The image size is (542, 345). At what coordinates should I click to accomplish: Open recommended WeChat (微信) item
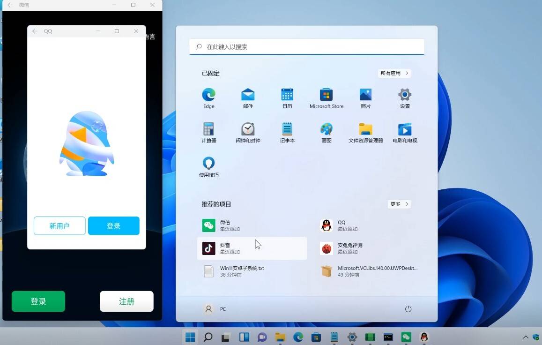pyautogui.click(x=252, y=225)
